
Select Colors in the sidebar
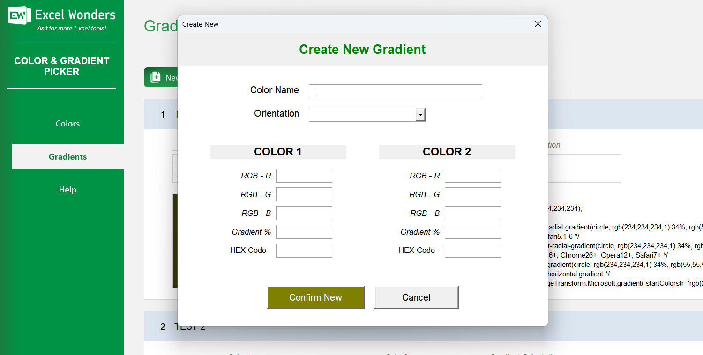pos(67,123)
